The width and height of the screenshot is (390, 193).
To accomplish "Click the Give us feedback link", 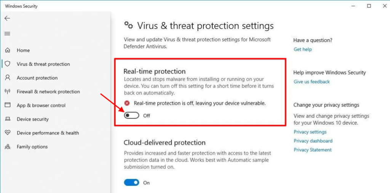I will pos(312,82).
